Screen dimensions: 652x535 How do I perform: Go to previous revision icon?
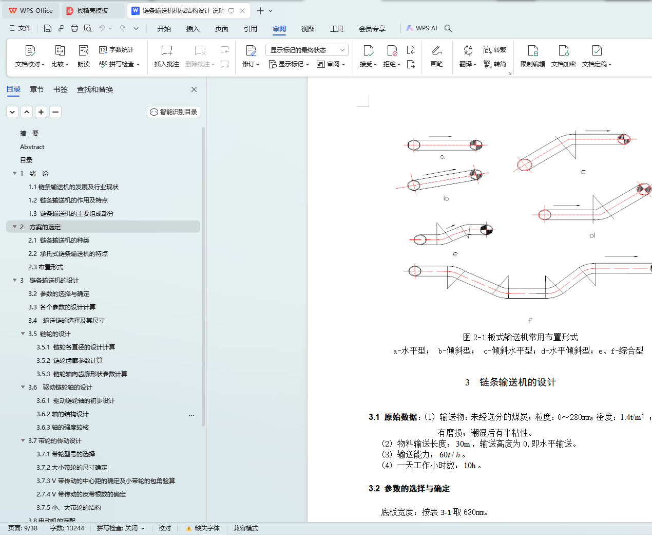coord(411,50)
